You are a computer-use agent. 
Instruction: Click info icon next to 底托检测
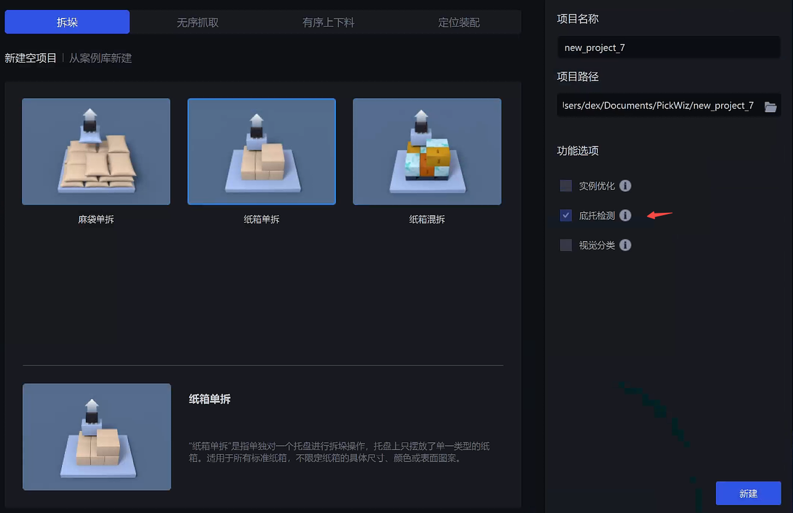coord(625,215)
